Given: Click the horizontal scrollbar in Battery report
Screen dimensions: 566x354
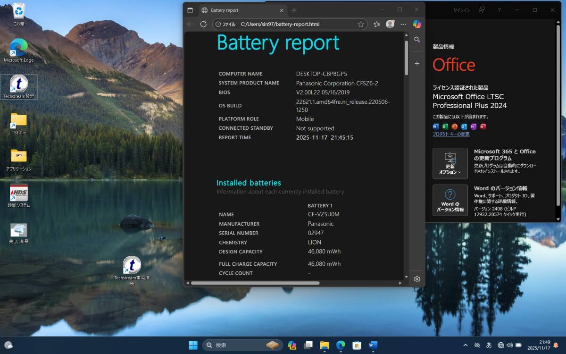Looking at the screenshot, I should 255,283.
